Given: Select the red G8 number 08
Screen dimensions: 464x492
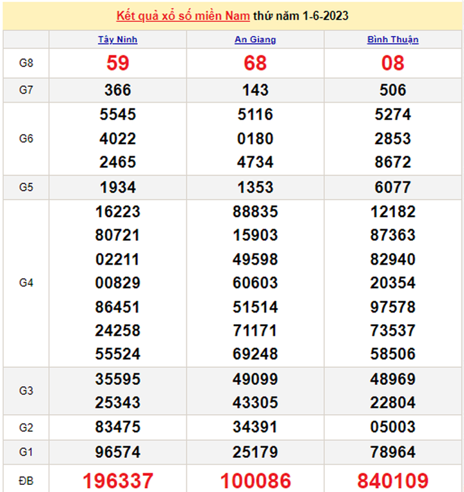Looking at the screenshot, I should click(392, 63).
